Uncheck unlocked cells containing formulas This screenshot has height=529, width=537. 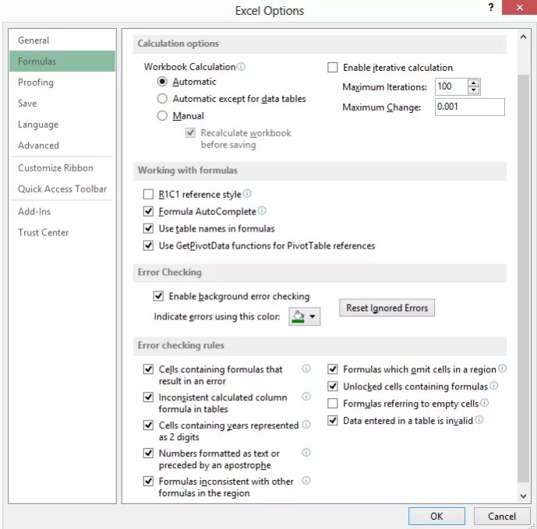pos(333,386)
